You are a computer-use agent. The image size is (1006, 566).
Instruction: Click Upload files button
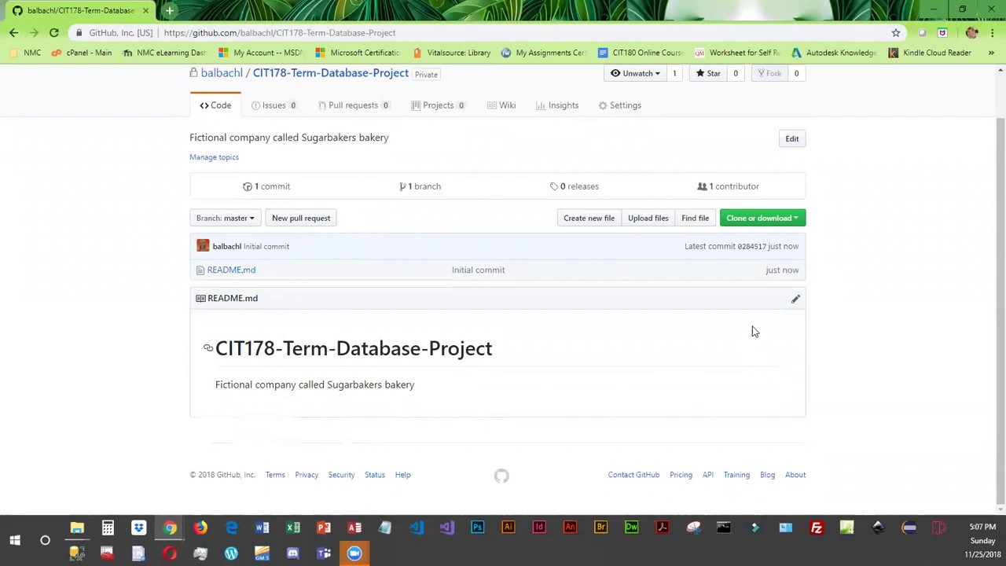click(x=648, y=218)
